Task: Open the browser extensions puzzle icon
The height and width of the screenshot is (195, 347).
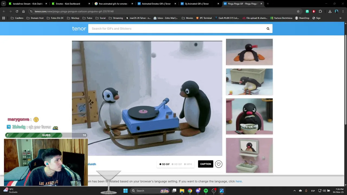Action: (320, 11)
